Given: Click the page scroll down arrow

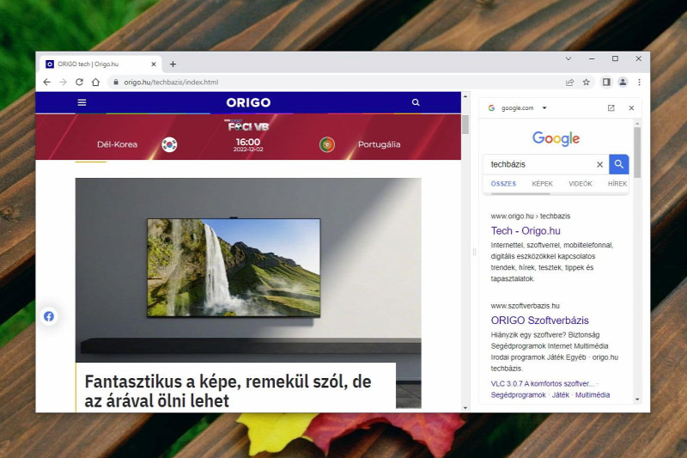Looking at the screenshot, I should (465, 408).
